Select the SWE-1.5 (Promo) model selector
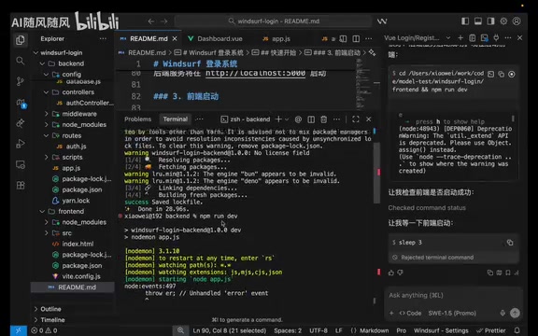Viewport: 538px width, 336px height. pyautogui.click(x=452, y=313)
